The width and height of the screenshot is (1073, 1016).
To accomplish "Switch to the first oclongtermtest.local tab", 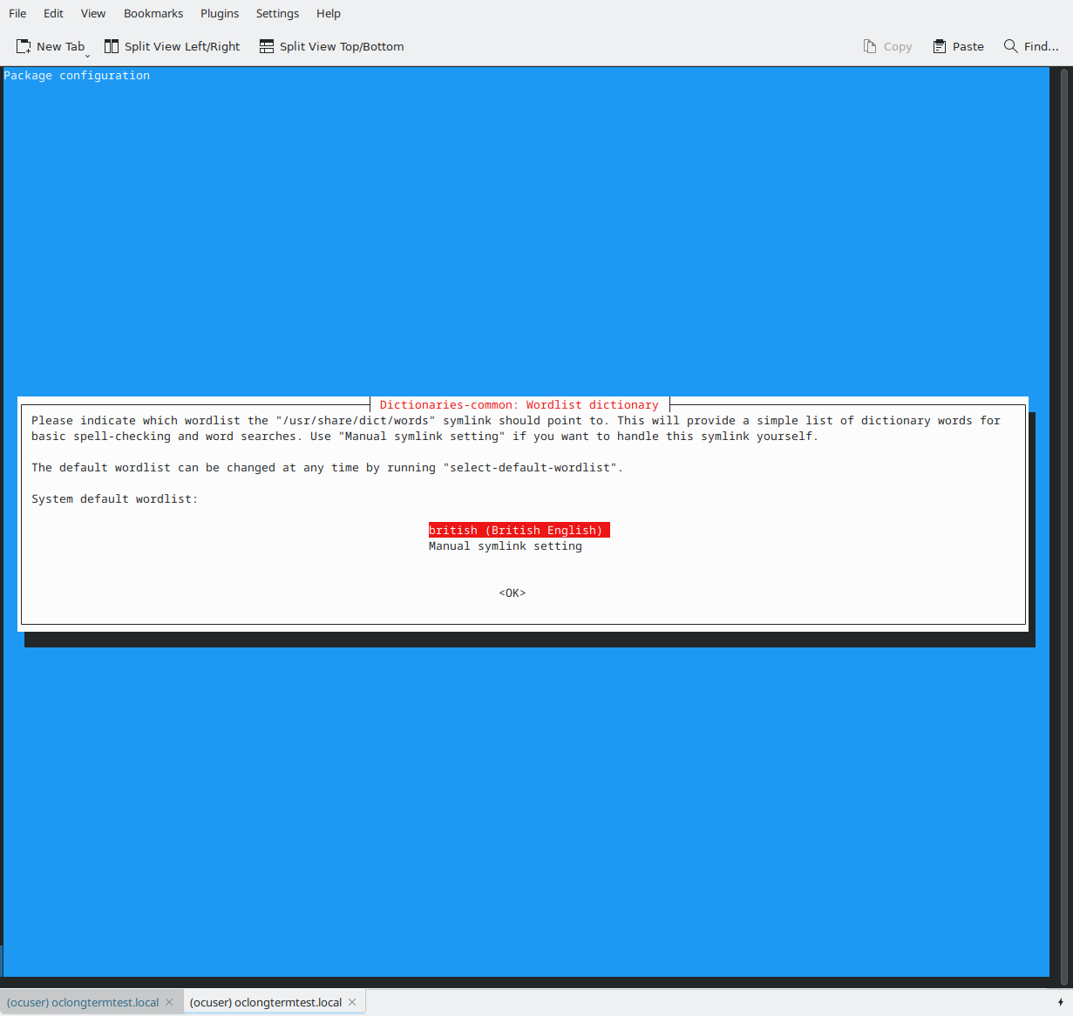I will (83, 1002).
